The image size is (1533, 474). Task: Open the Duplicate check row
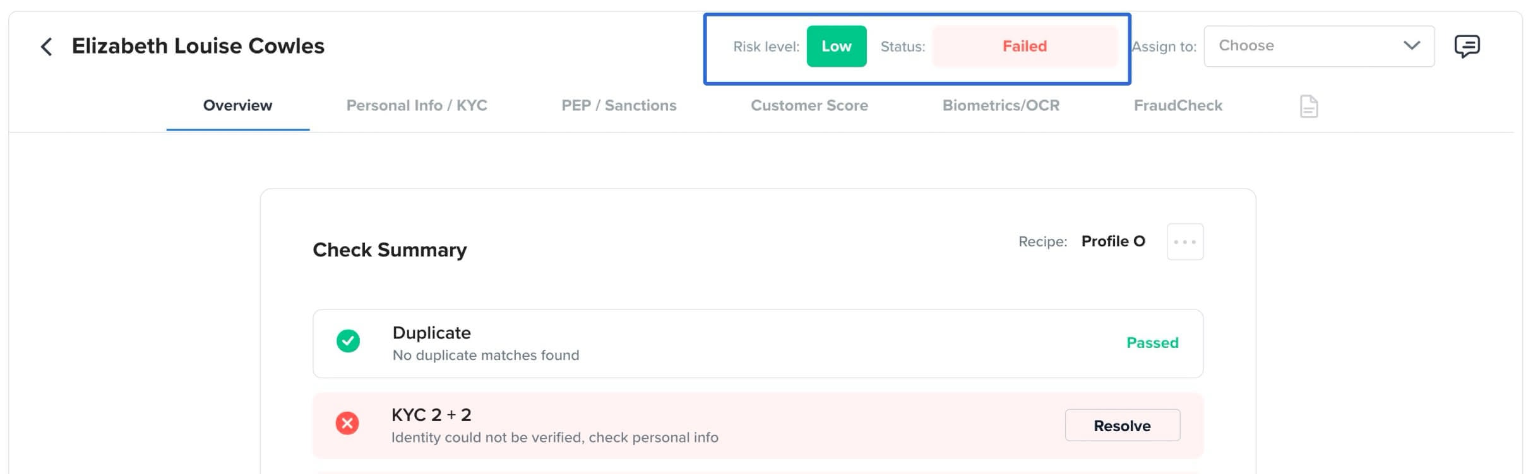pos(758,344)
